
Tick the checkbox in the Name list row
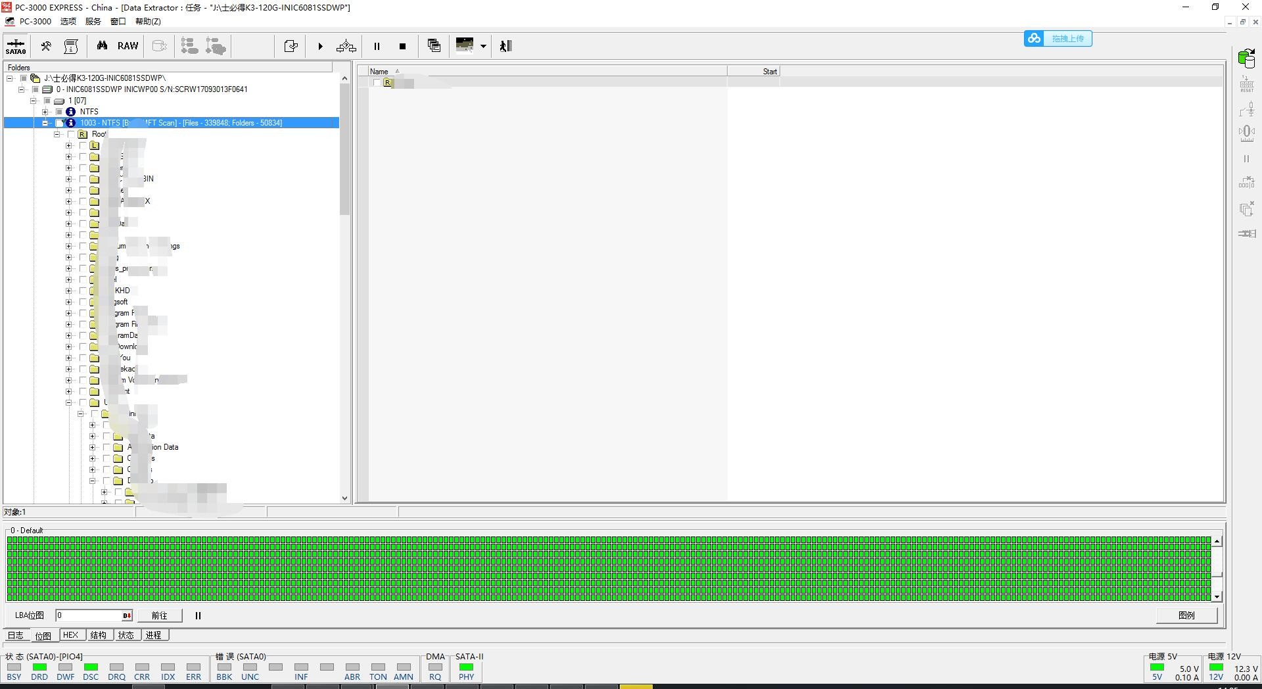coord(377,83)
